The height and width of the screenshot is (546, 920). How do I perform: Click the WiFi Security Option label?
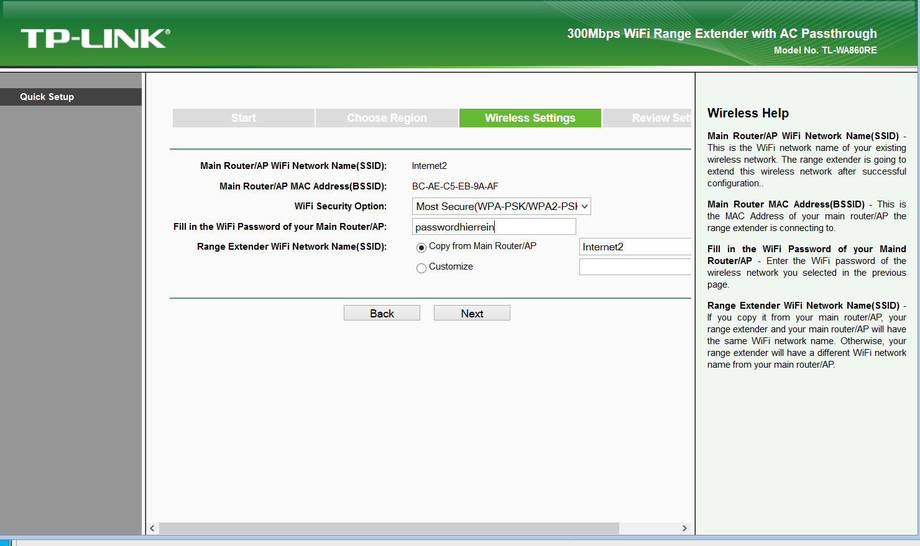(x=341, y=206)
